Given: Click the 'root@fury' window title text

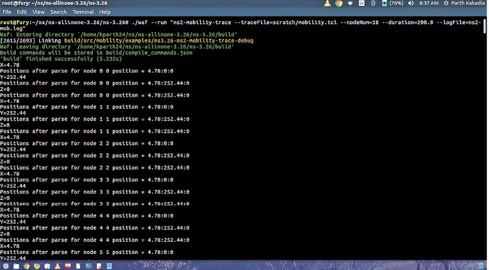Looking at the screenshot, I should pyautogui.click(x=55, y=3).
